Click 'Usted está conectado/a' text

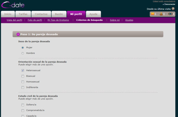coord(164,1)
